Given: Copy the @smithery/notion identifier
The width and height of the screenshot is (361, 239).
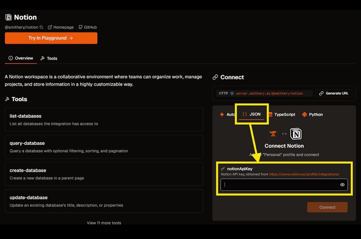Looking at the screenshot, I should [x=41, y=27].
